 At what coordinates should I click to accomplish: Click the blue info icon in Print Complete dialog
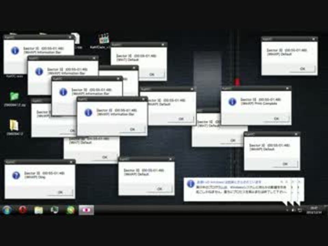click(x=232, y=101)
